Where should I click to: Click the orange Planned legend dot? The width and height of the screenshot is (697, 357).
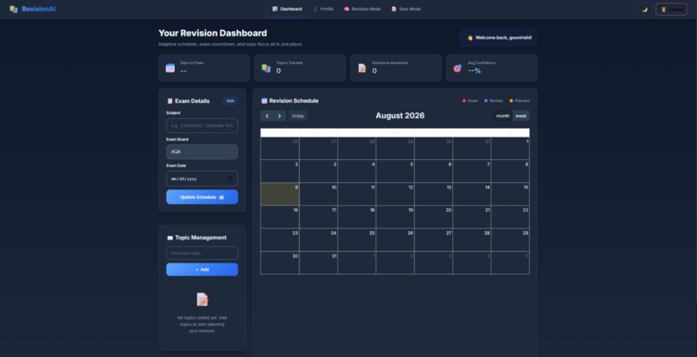click(x=511, y=101)
